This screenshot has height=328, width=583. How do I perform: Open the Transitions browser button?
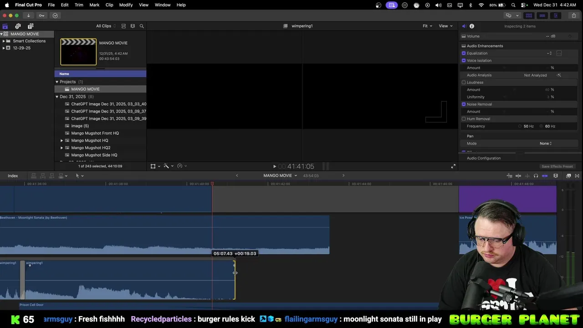click(577, 176)
